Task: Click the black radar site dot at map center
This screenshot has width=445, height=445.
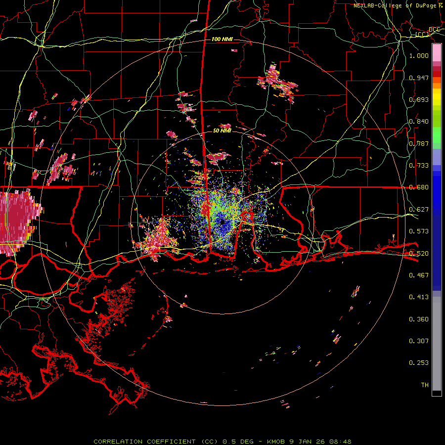Action: (222, 222)
